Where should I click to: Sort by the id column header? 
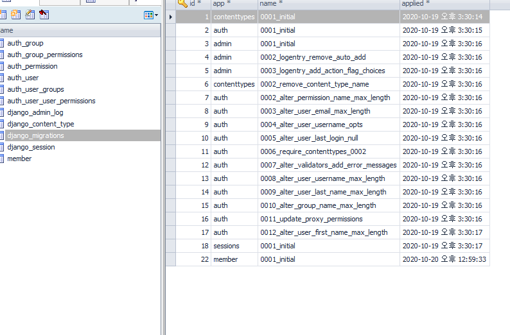coord(193,4)
